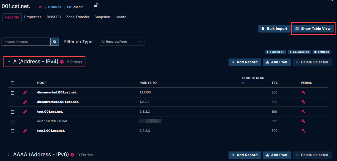Select checkbox for dirconverted2.001.cst.net.
The image size is (337, 161).
13,102
